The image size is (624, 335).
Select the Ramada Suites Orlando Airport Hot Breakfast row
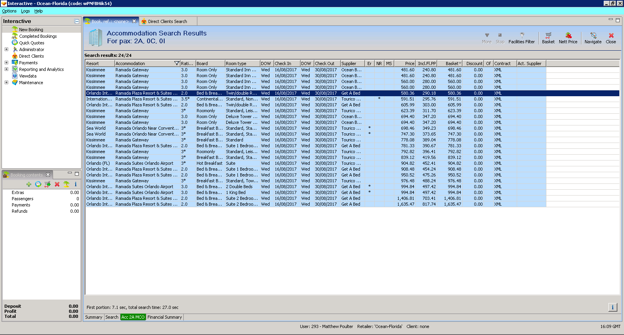353,163
